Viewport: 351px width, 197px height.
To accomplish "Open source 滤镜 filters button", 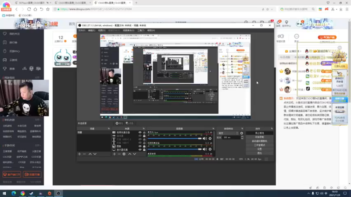I will tap(129, 123).
